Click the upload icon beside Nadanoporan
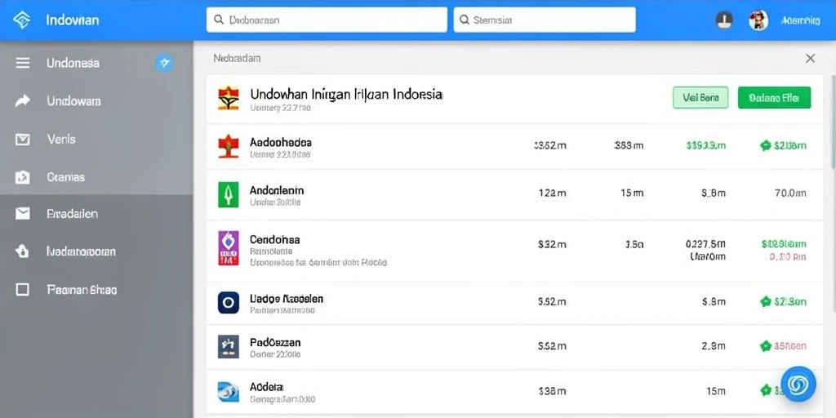 point(22,251)
